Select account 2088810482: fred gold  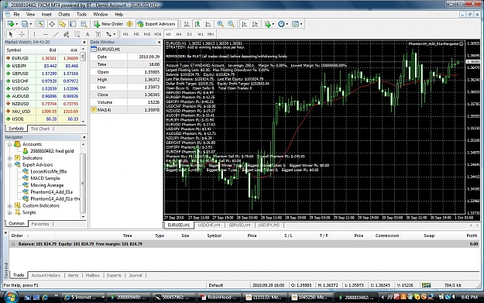pos(52,151)
